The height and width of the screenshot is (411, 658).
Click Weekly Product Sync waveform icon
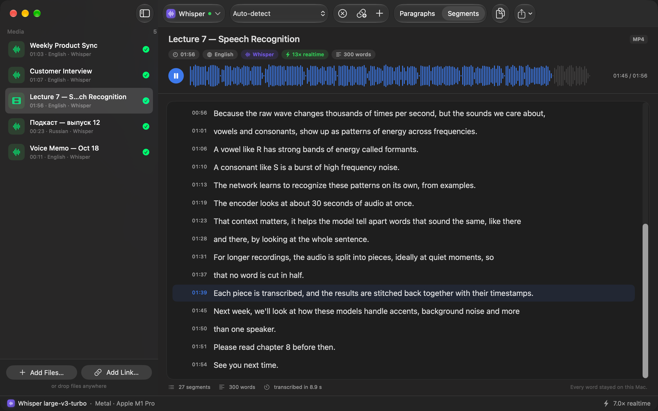coord(16,49)
